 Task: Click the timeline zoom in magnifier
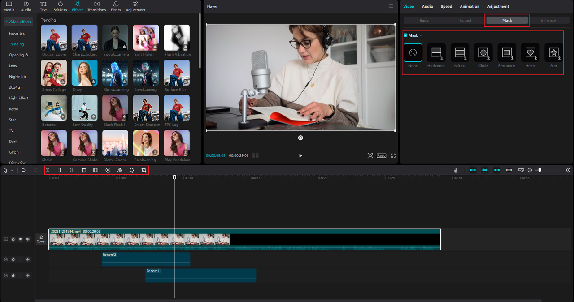click(569, 170)
